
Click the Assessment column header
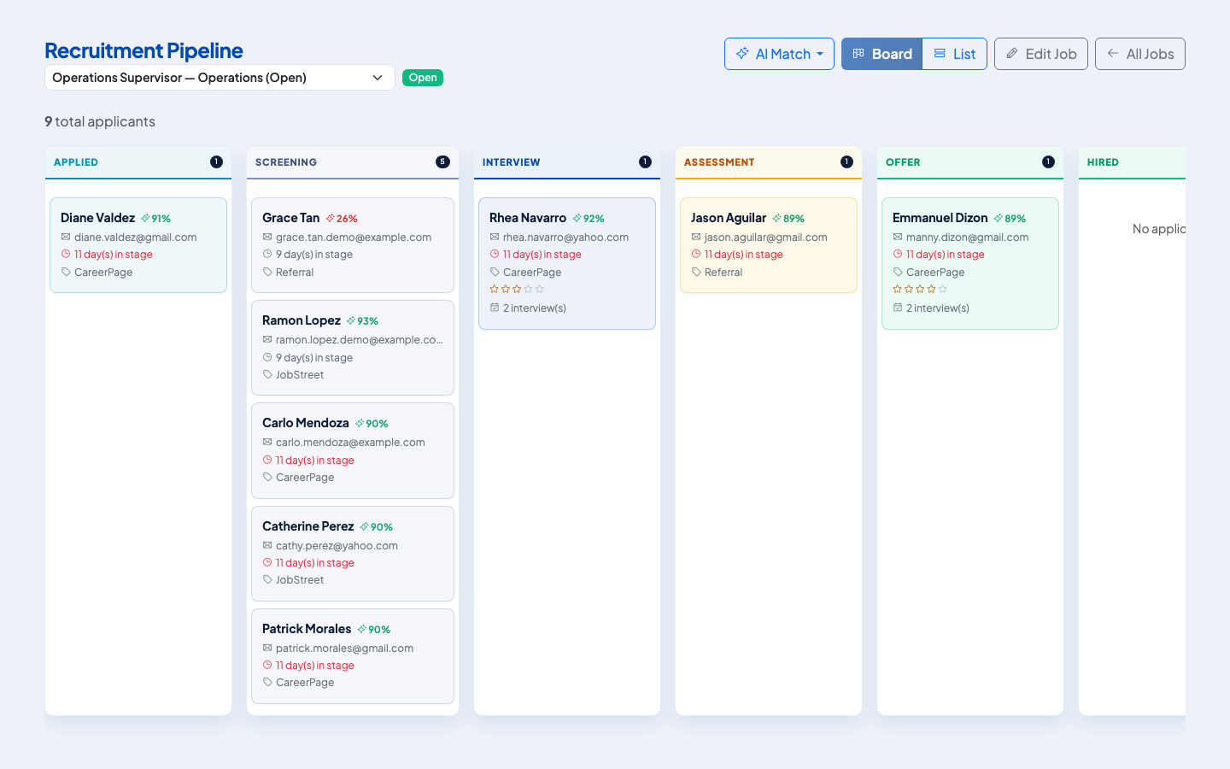point(769,162)
